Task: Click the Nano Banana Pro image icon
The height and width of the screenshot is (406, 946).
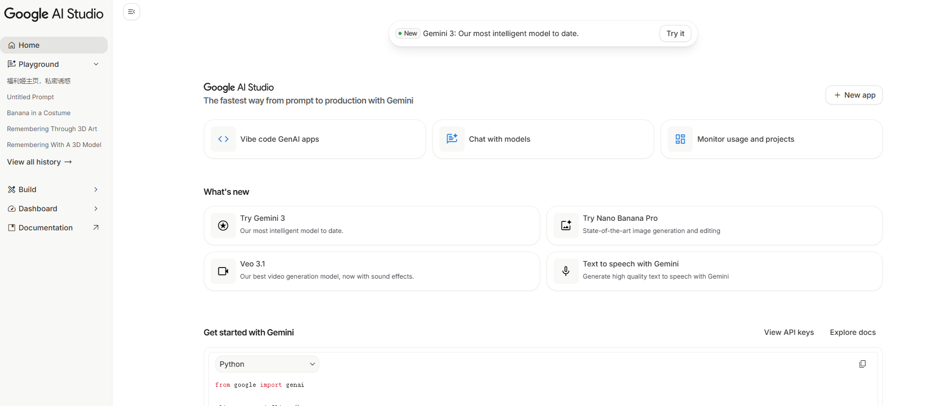Action: pyautogui.click(x=566, y=226)
